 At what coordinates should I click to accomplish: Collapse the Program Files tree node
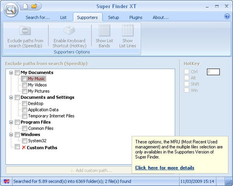pos(11,122)
